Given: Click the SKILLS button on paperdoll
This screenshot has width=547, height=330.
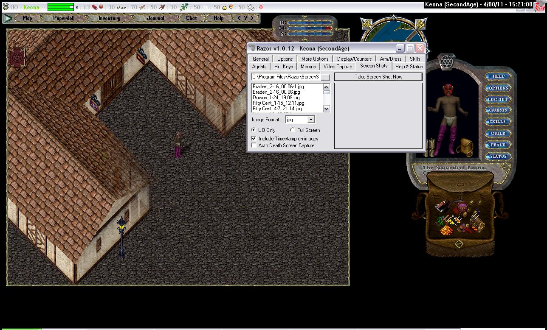Looking at the screenshot, I should point(498,122).
